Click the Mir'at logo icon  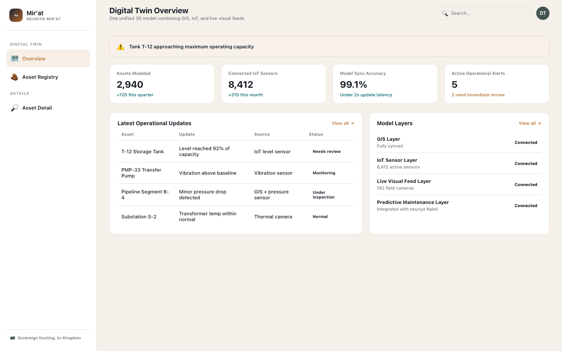pyautogui.click(x=16, y=15)
